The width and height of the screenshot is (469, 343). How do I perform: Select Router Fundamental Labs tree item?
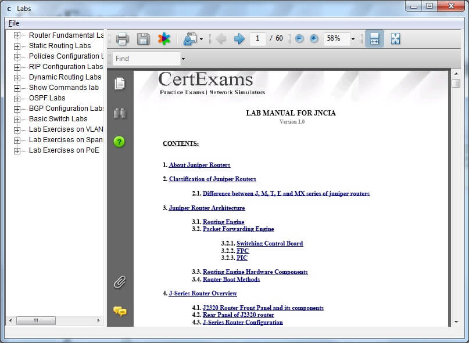(x=66, y=35)
